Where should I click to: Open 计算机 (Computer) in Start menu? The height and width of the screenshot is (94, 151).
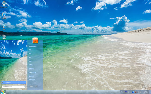[31, 65]
